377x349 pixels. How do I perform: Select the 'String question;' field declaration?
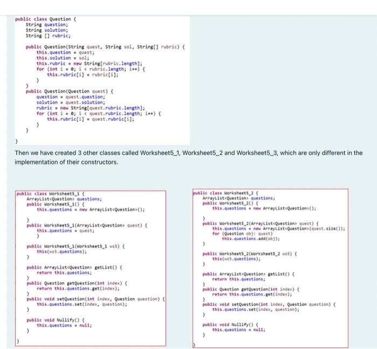tap(47, 25)
